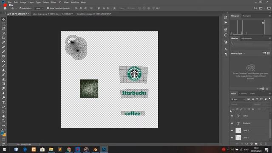The width and height of the screenshot is (272, 153).
Task: Select the Zoom tool in toolbox
Action: coord(3,121)
